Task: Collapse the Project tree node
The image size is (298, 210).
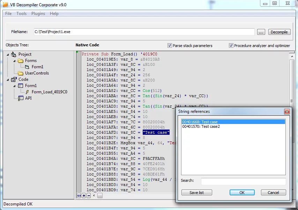Action: click(x=8, y=55)
